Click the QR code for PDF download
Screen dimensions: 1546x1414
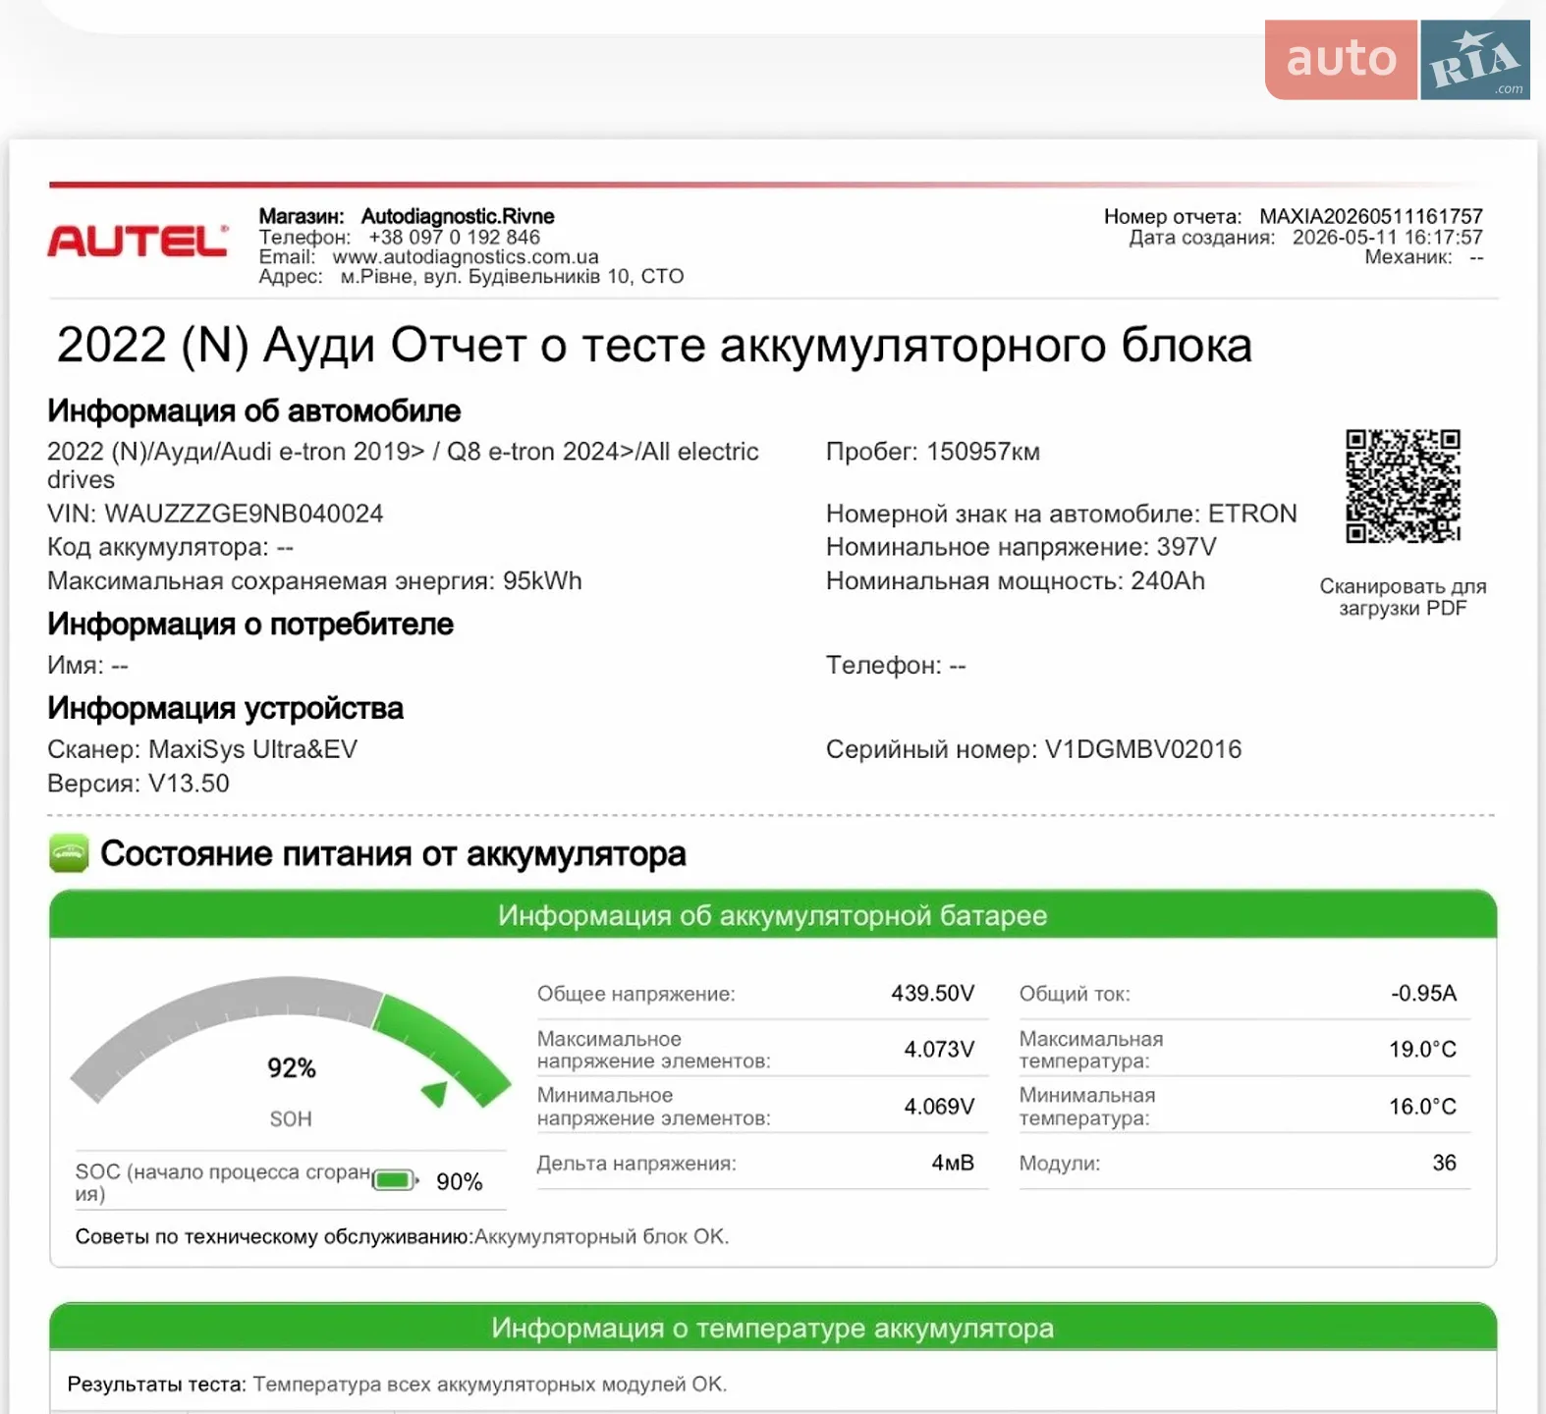click(x=1403, y=486)
